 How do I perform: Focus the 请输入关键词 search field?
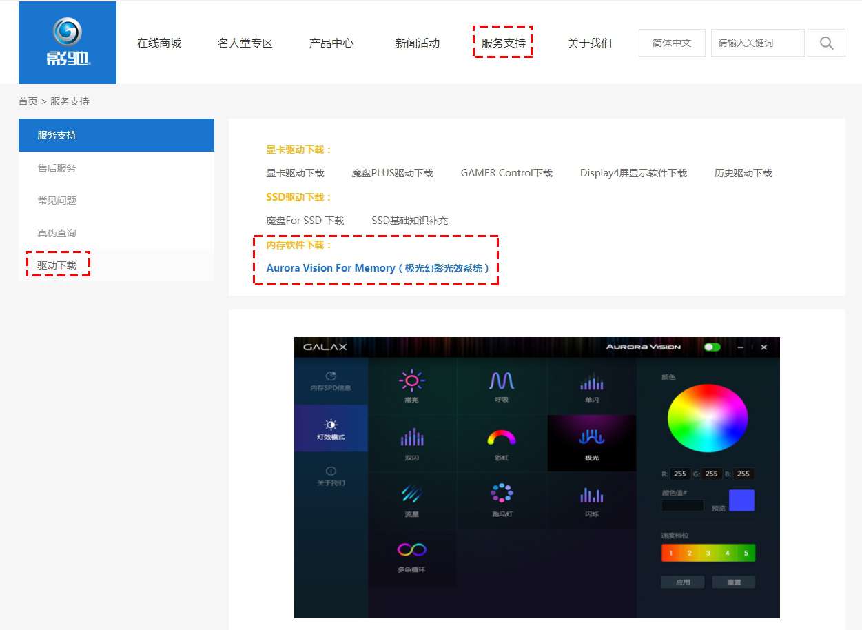pos(758,43)
